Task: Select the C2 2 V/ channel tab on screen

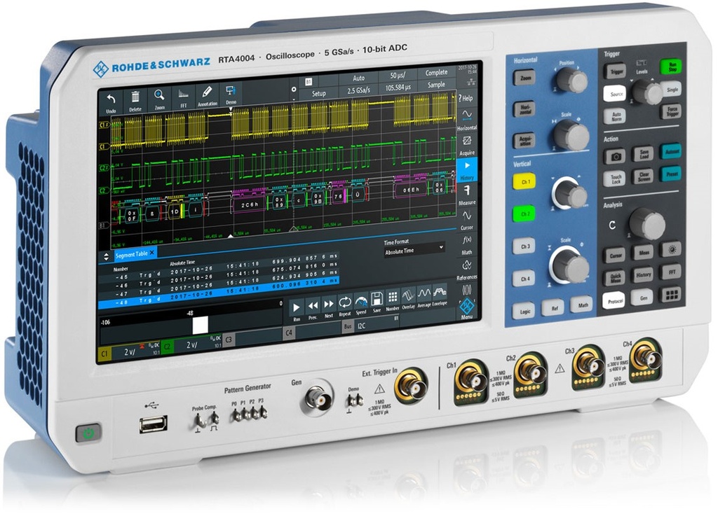Action: click(191, 345)
